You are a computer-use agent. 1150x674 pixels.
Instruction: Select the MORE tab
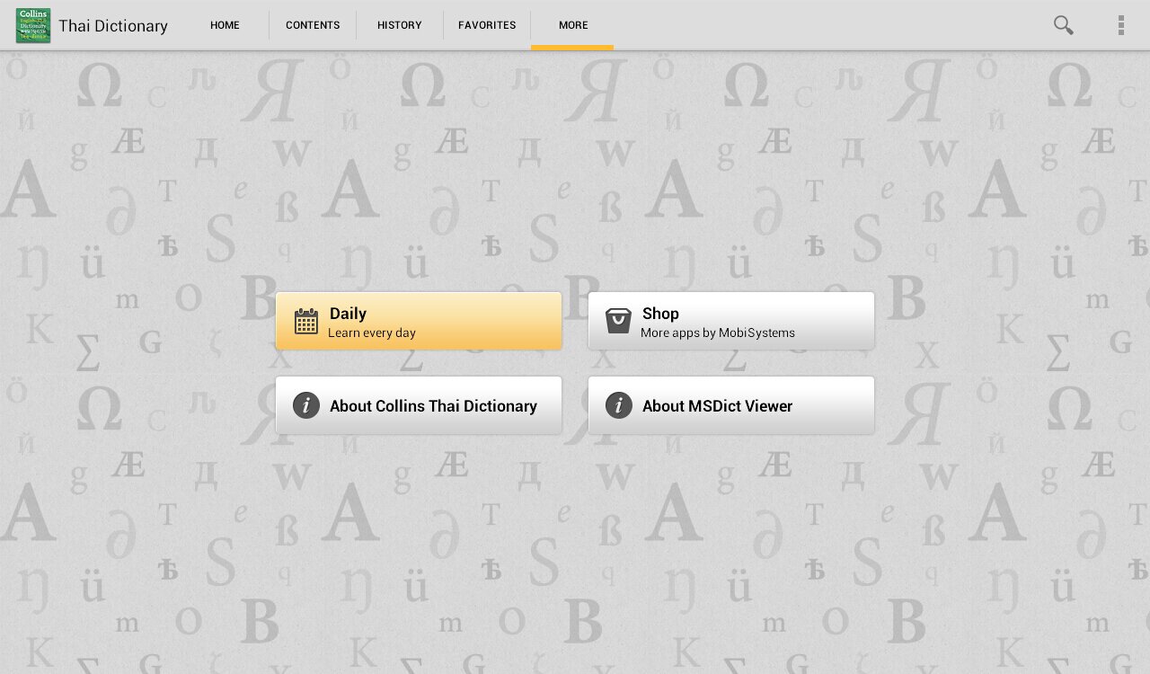point(573,25)
